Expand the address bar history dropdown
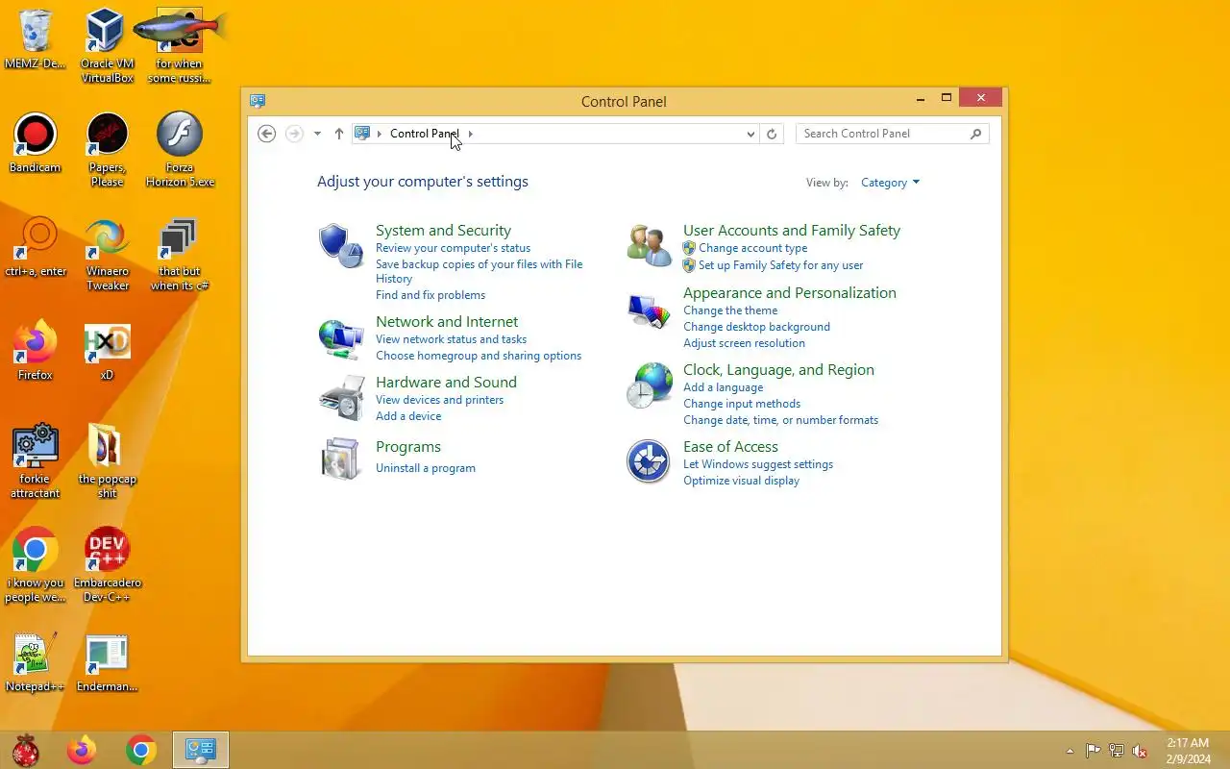This screenshot has height=769, width=1230. 750,134
